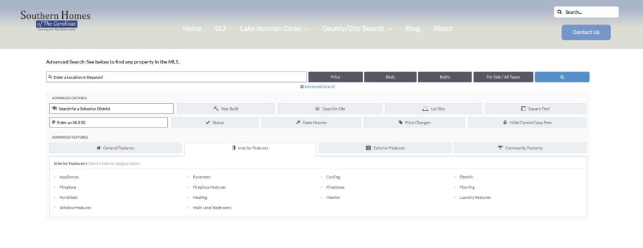Expand the Appliances feature category
The height and width of the screenshot is (248, 643).
[69, 177]
